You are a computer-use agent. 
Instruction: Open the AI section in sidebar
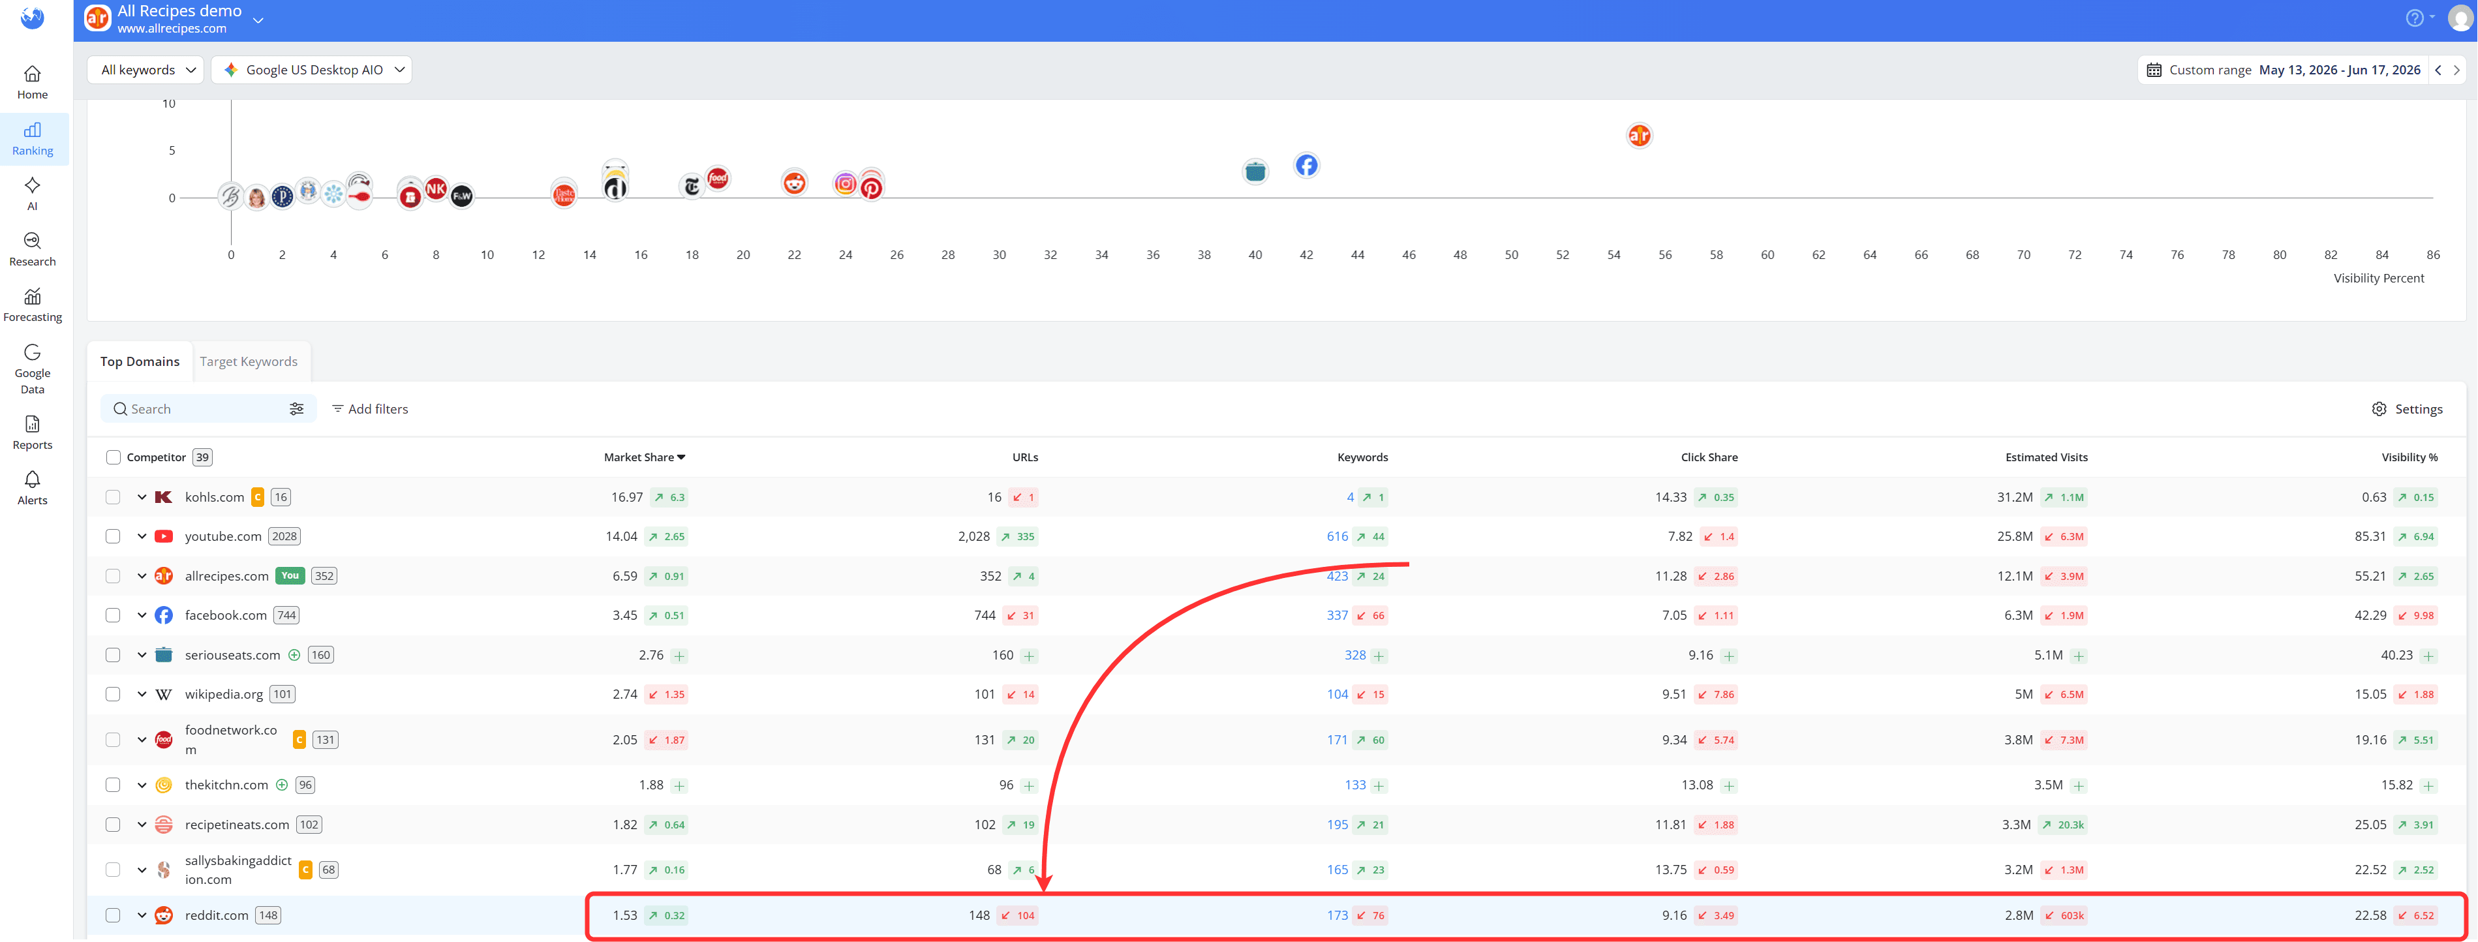32,193
